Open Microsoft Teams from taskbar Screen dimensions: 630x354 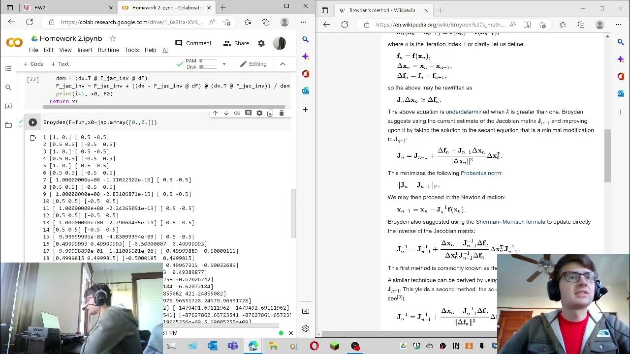click(232, 346)
